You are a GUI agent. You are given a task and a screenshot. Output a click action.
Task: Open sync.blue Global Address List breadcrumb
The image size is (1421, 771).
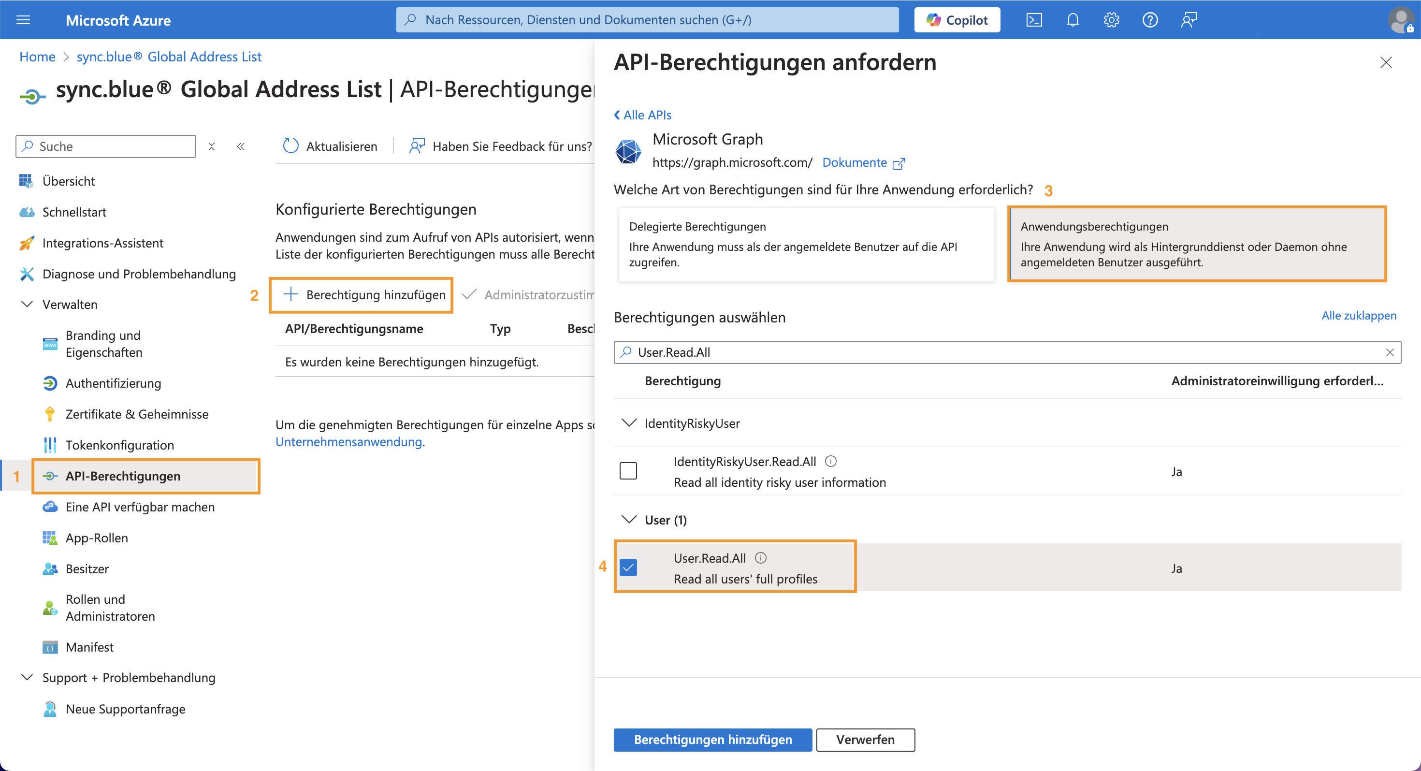(x=169, y=57)
